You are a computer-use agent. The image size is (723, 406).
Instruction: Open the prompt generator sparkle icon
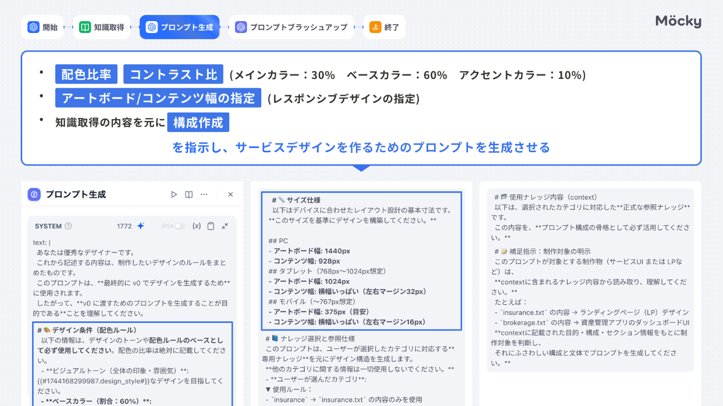[140, 226]
